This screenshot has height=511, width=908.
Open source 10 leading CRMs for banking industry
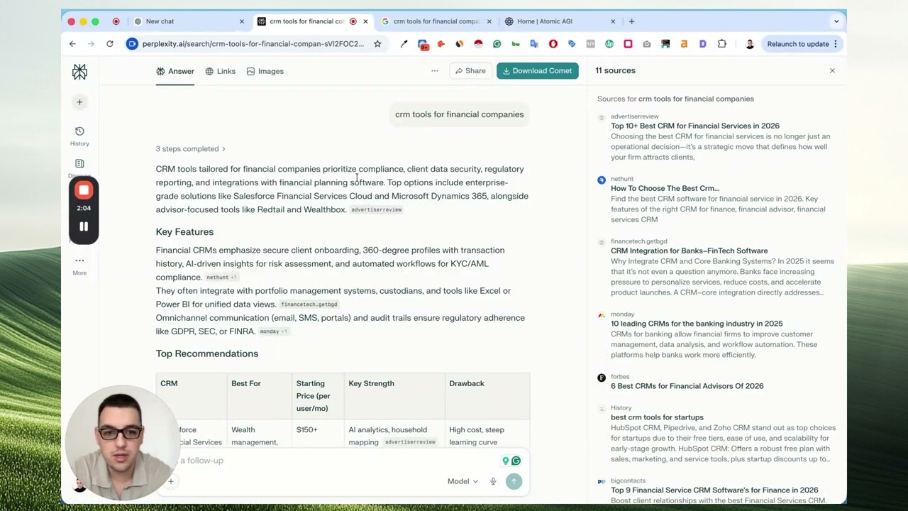coord(697,324)
